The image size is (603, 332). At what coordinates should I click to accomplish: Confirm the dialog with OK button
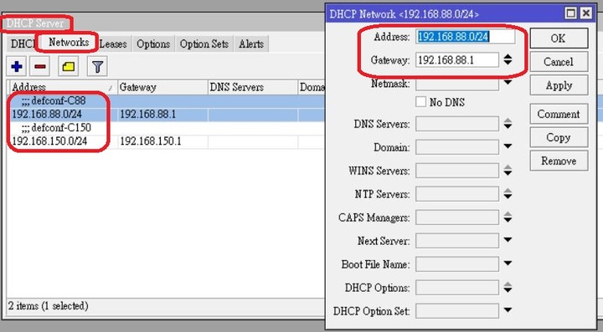tap(559, 38)
